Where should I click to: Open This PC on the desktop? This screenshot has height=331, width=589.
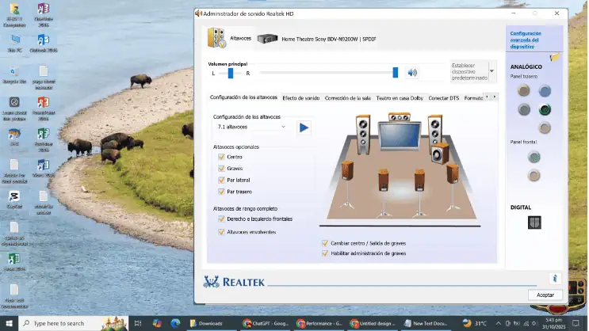[14, 43]
